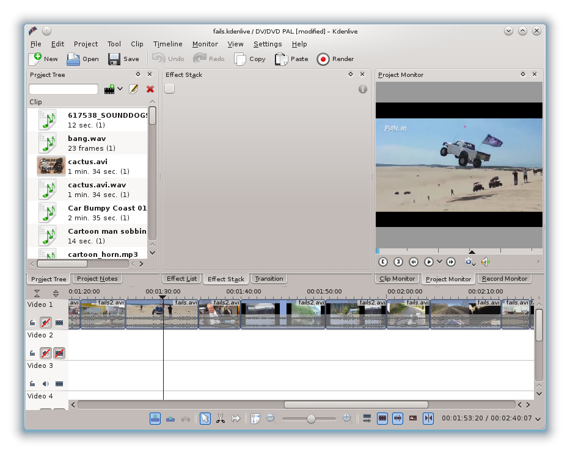The height and width of the screenshot is (454, 570).
Task: Switch to the Clip Monitor tab
Action: [x=397, y=279]
